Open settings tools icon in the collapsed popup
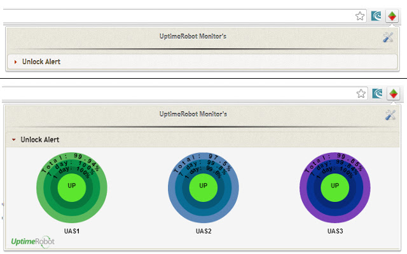Image resolution: width=407 pixels, height=254 pixels. pyautogui.click(x=389, y=37)
